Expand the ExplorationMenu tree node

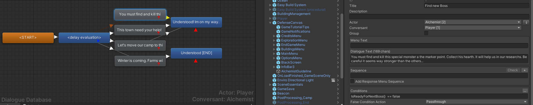274,40
